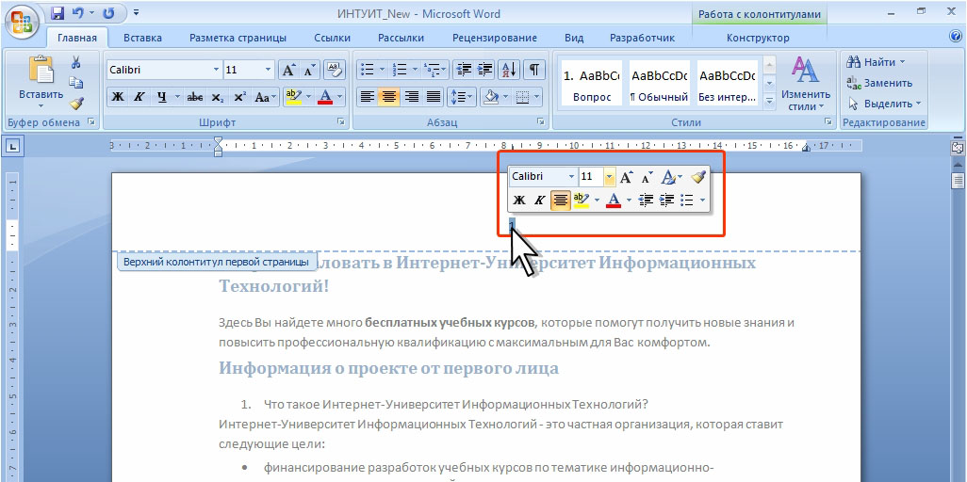Undo last action in Quick Access toolbar

[77, 12]
